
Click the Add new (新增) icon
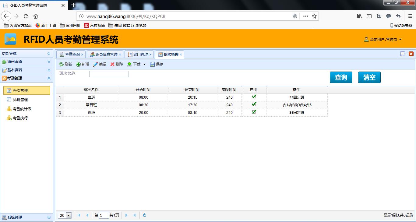coord(78,64)
